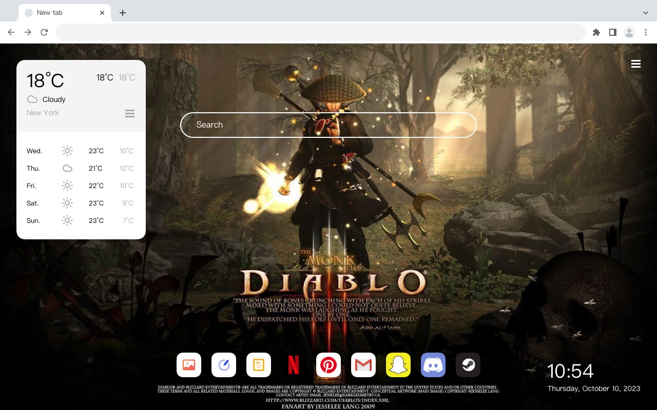This screenshot has width=657, height=410.
Task: Focus the browser address bar
Action: tap(320, 32)
